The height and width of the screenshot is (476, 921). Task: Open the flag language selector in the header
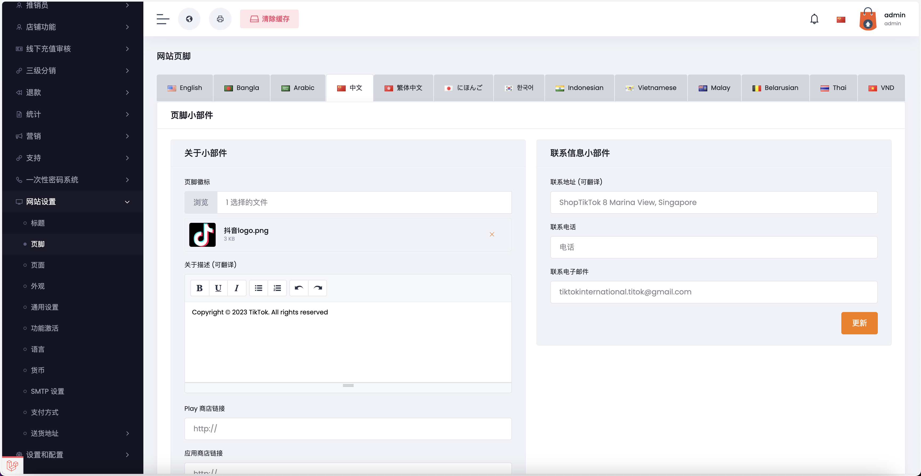click(841, 19)
